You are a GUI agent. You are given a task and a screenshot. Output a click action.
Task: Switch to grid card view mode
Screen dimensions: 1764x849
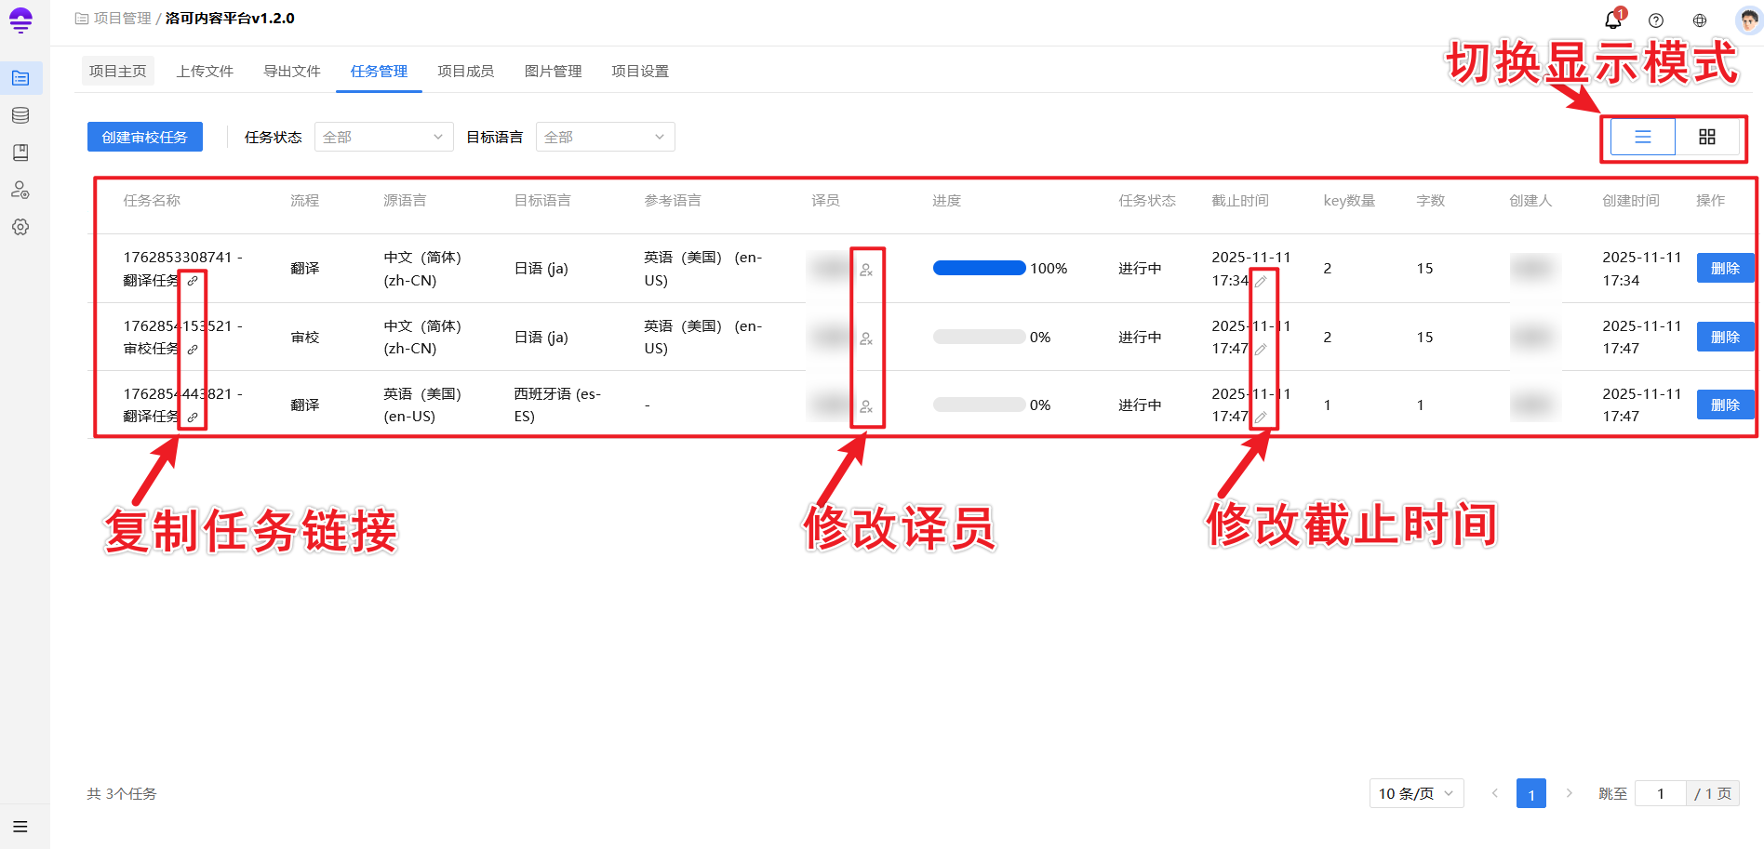(x=1706, y=138)
